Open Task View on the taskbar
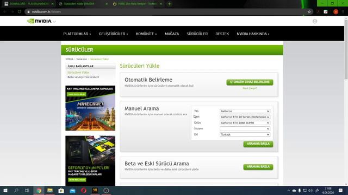This screenshot has width=348, height=195. point(27,190)
